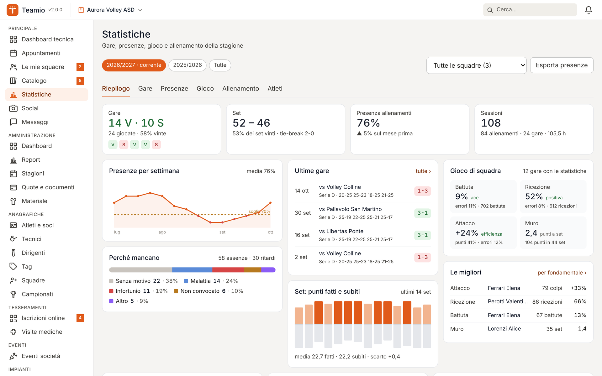
Task: Click the Ricezione 52% positiva tile
Action: click(x=553, y=196)
